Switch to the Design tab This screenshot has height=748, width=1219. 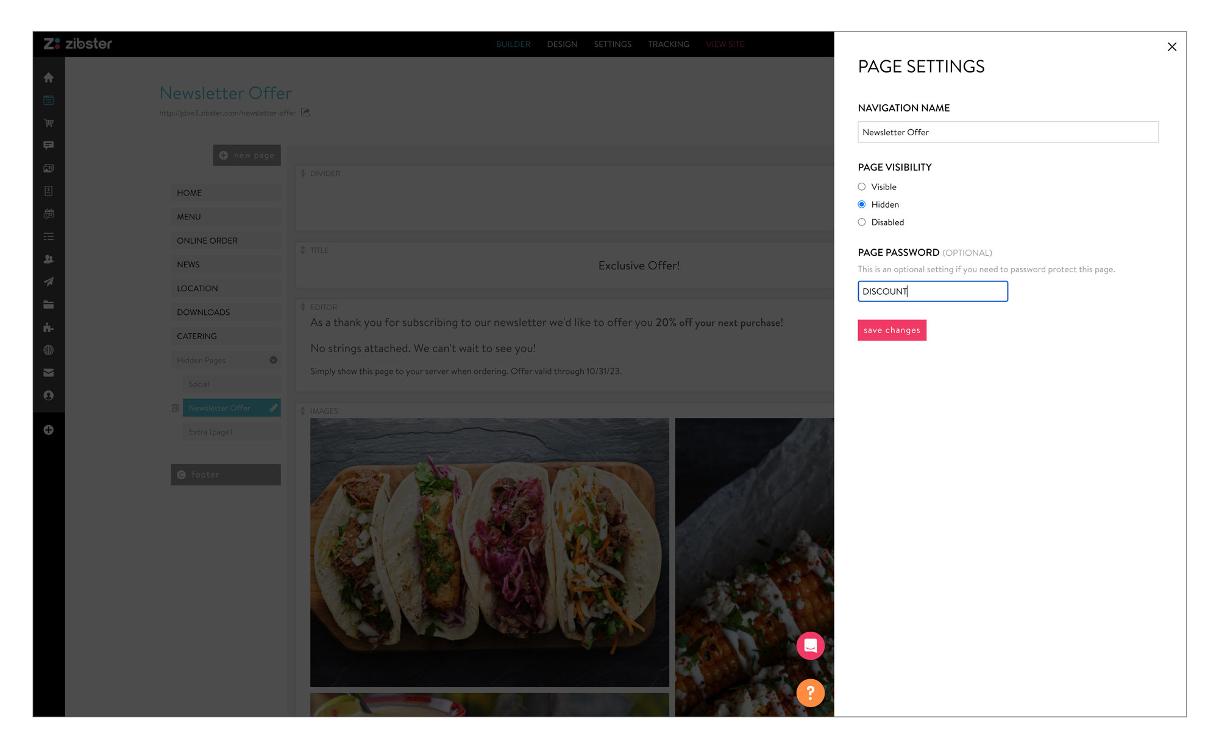pos(562,44)
